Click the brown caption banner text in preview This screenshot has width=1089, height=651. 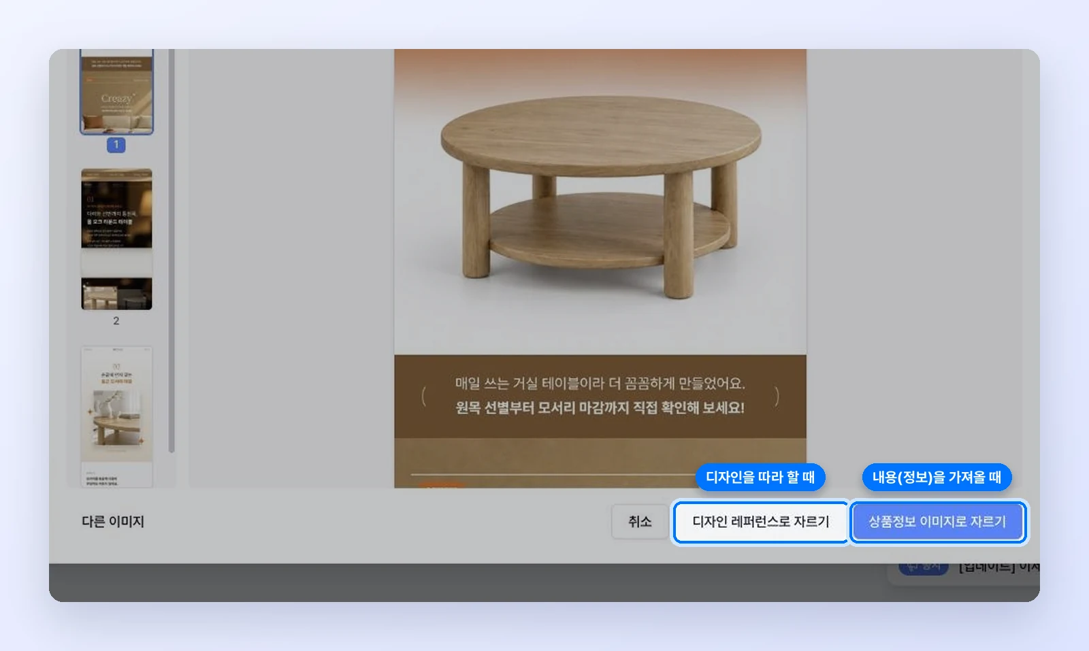600,396
